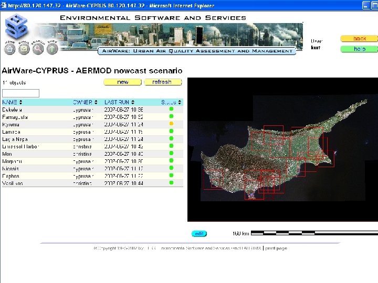Open the Morphou scenario row
Viewport: 378px width, 283px height.
(x=92, y=161)
